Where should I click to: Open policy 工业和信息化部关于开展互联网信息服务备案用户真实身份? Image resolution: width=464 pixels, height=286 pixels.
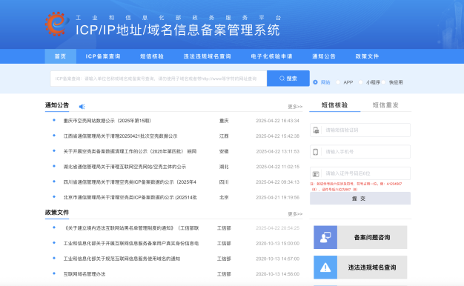point(131,244)
